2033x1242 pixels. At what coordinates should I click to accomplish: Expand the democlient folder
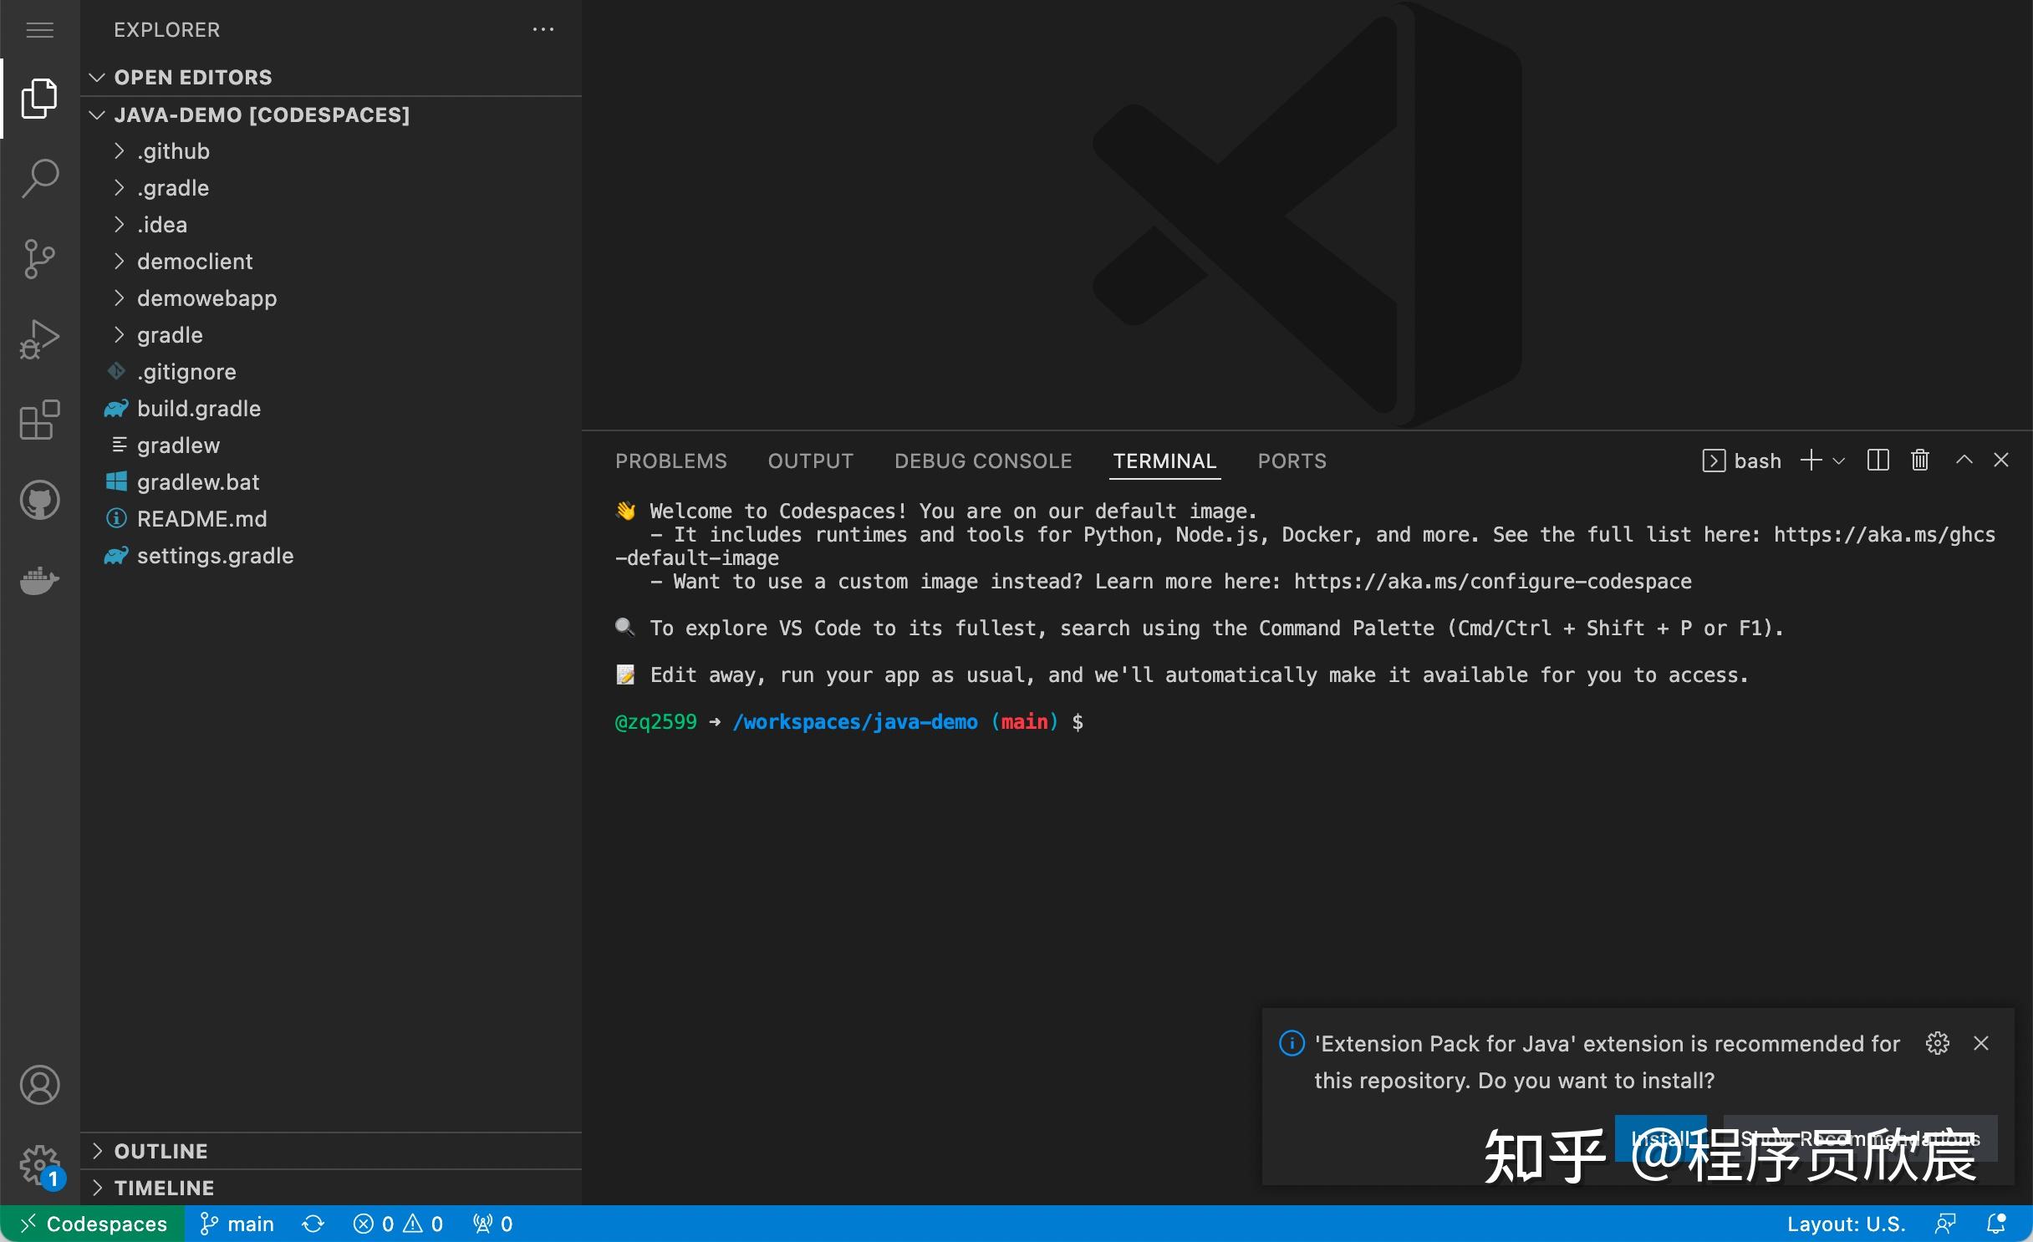[x=194, y=262]
